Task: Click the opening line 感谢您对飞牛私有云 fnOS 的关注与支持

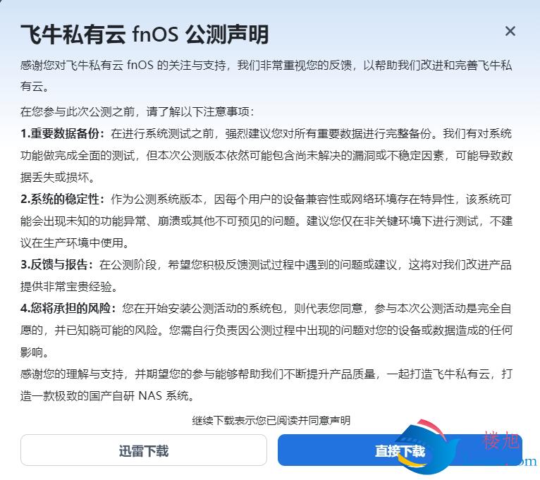Action: (123, 65)
